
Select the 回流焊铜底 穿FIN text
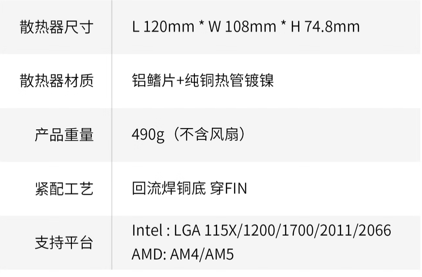tap(190, 188)
